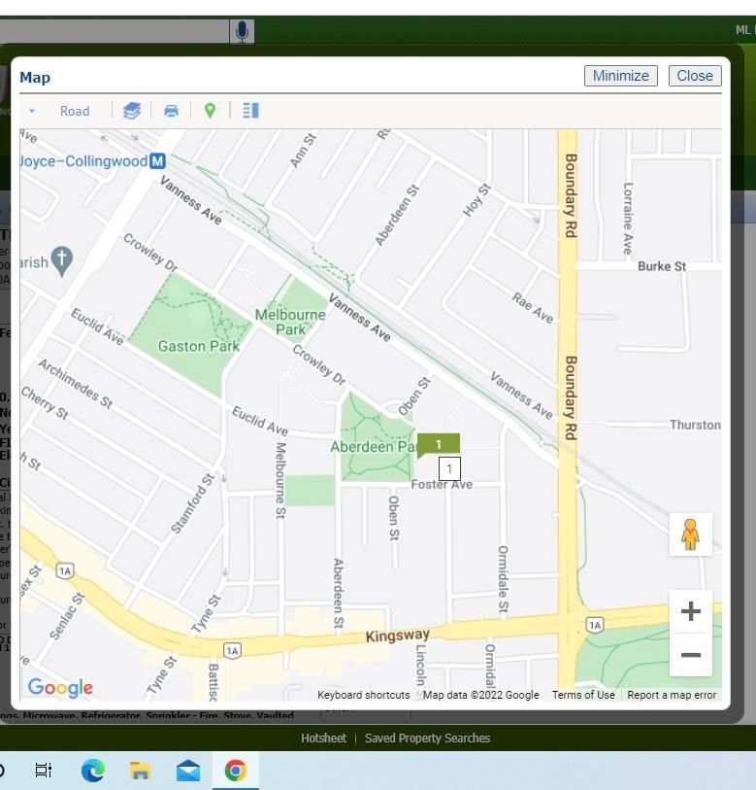Minimize the Map dialog
Image resolution: width=756 pixels, height=790 pixels.
(x=620, y=76)
